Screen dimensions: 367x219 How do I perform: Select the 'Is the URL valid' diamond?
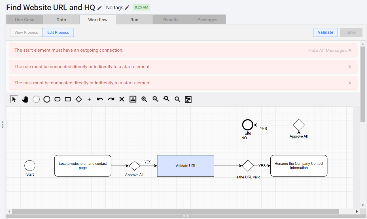click(248, 166)
